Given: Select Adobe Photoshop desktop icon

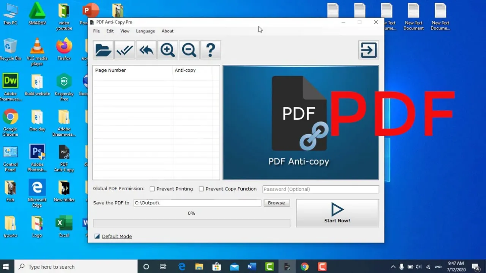Looking at the screenshot, I should [x=37, y=158].
